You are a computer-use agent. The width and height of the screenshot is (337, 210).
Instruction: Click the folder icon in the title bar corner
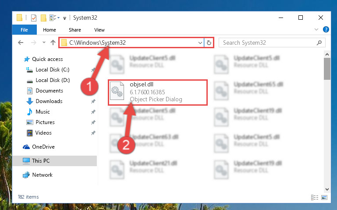coord(19,18)
